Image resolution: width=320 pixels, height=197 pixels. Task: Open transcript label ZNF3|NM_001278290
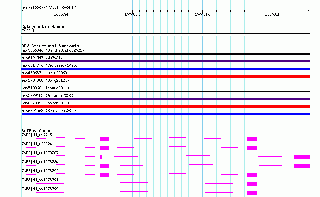(x=40, y=189)
